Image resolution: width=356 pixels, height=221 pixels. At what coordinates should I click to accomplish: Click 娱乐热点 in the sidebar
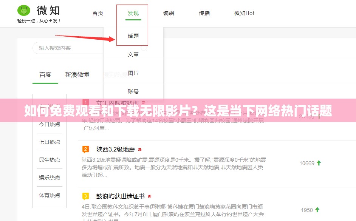coord(50,178)
